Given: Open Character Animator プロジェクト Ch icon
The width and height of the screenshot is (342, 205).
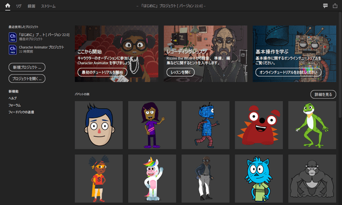Looking at the screenshot, I should tap(13, 50).
